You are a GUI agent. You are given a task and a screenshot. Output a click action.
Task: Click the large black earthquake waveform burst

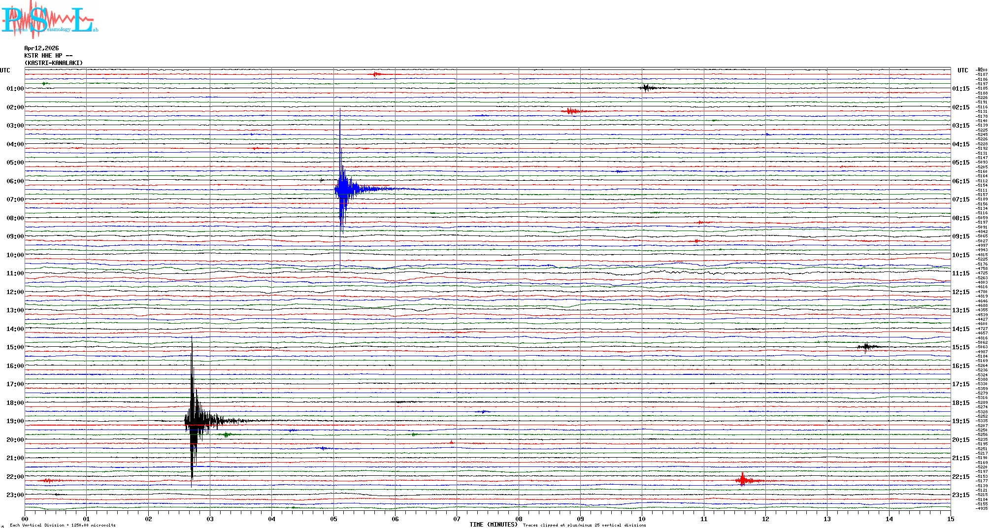tap(195, 421)
